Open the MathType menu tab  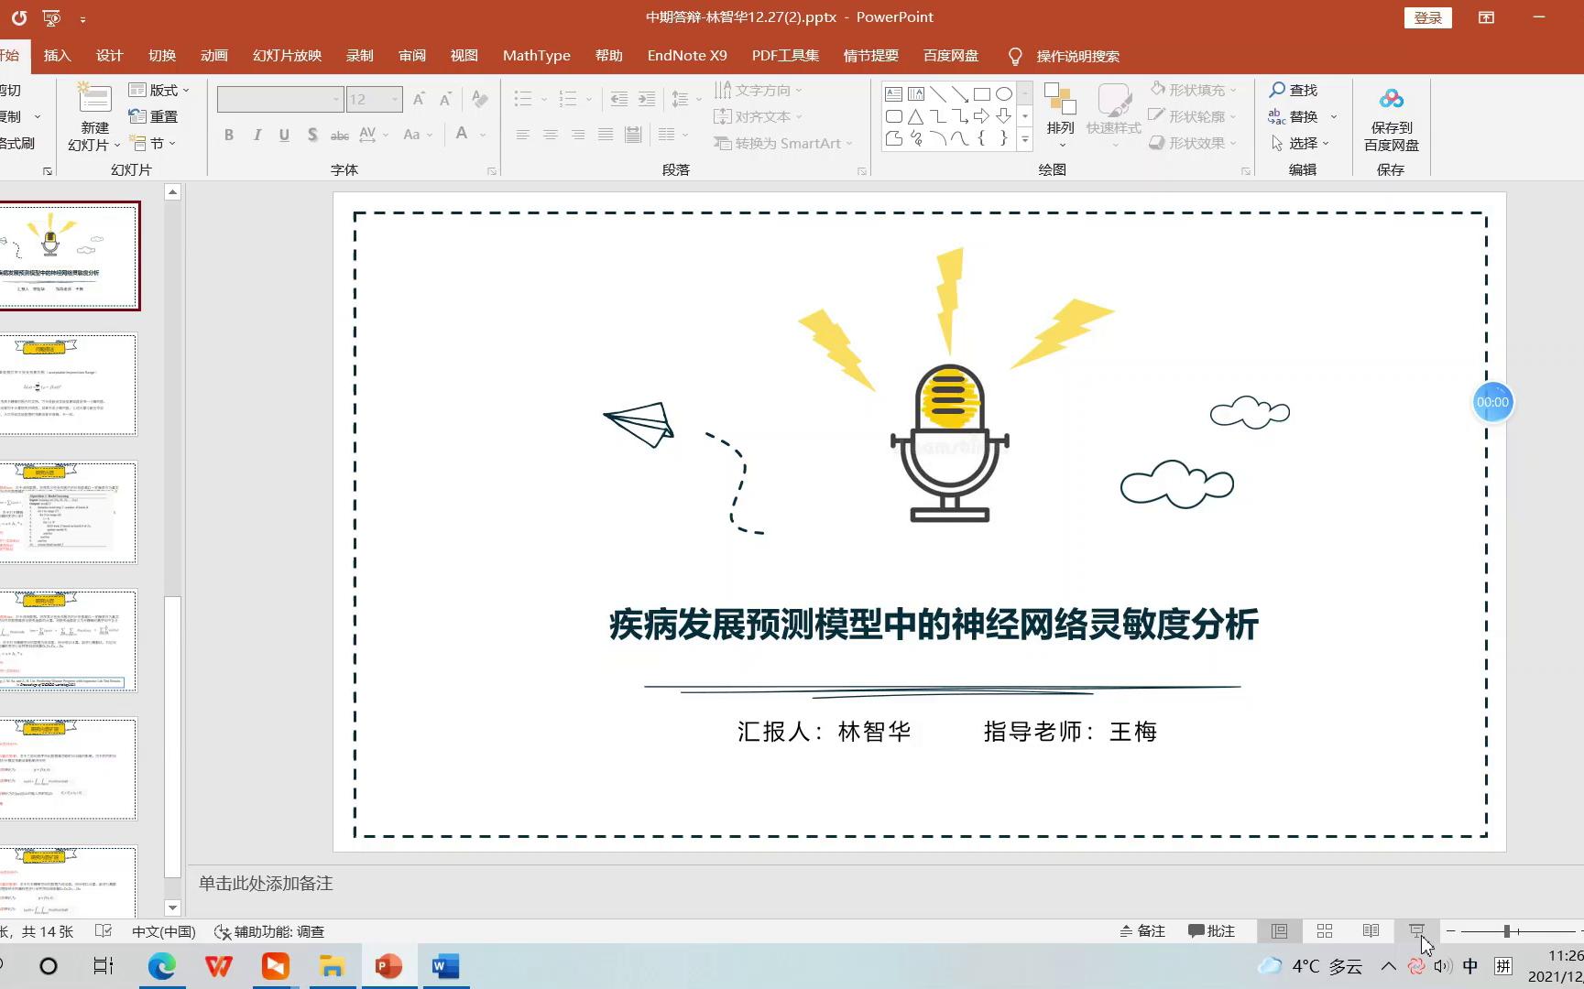click(x=536, y=55)
